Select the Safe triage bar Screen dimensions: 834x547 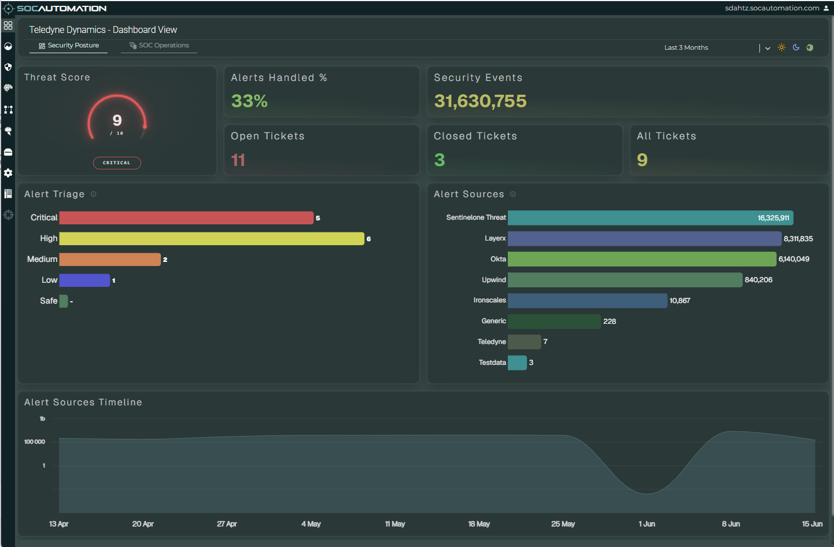pyautogui.click(x=64, y=301)
